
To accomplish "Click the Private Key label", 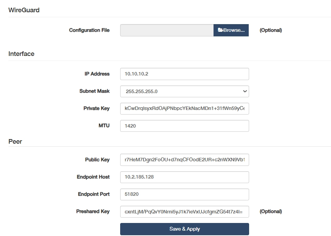I will (x=96, y=108).
